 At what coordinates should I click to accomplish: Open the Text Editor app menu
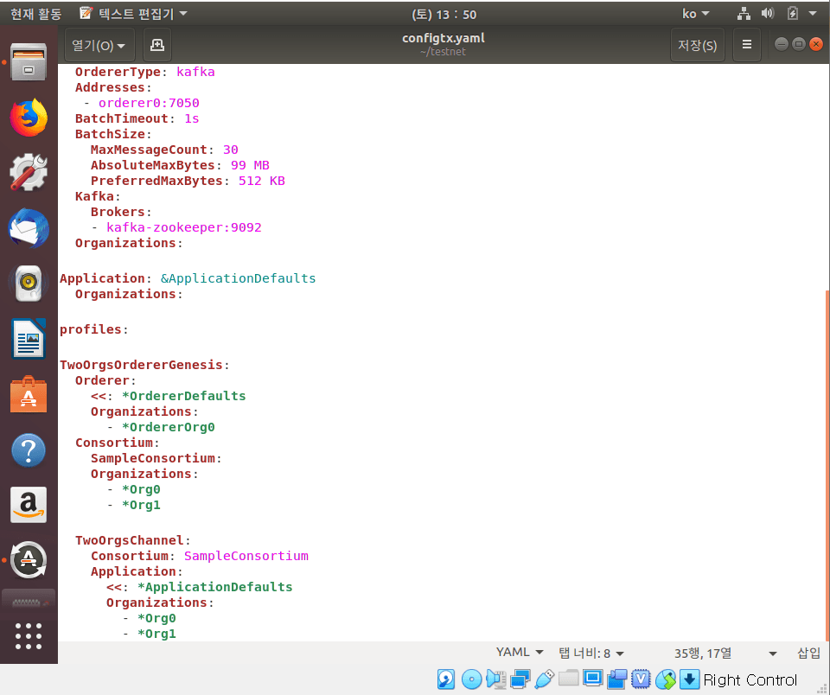(x=132, y=14)
